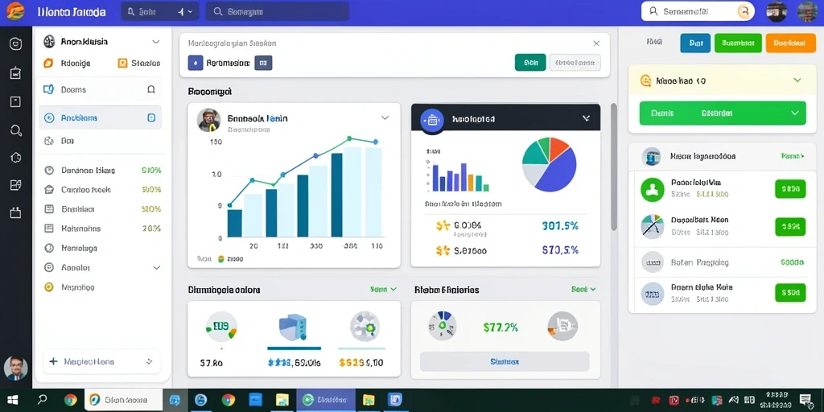The height and width of the screenshot is (412, 824).
Task: Open the first Chrome icon in the taskbar
Action: coord(71,400)
